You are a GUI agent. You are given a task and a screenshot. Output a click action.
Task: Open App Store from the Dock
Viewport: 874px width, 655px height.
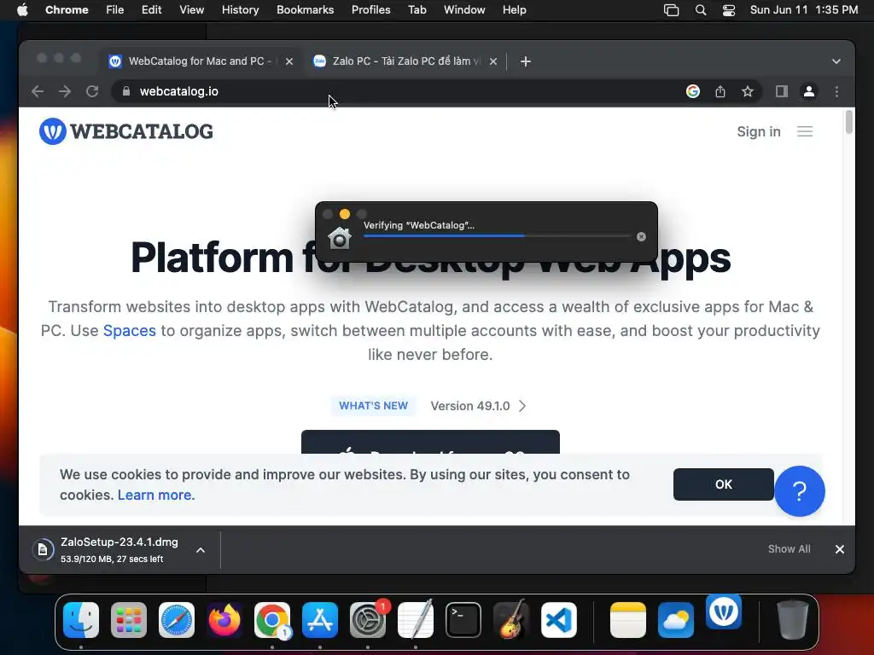coord(320,620)
